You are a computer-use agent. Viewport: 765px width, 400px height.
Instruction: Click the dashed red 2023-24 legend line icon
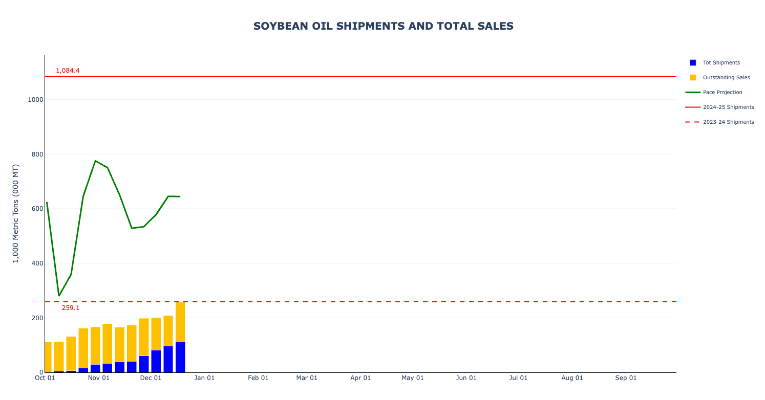click(x=693, y=122)
